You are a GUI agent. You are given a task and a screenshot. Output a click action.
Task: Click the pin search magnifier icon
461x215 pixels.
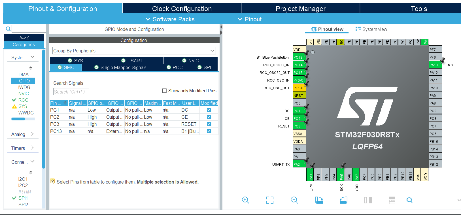coord(409,200)
